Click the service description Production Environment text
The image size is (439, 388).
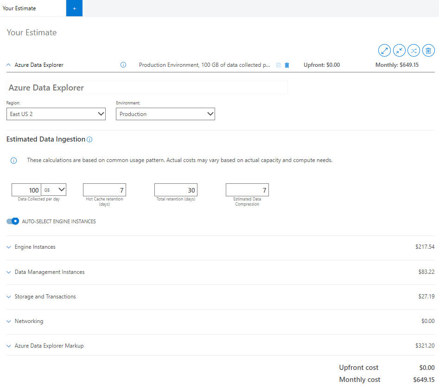(204, 65)
